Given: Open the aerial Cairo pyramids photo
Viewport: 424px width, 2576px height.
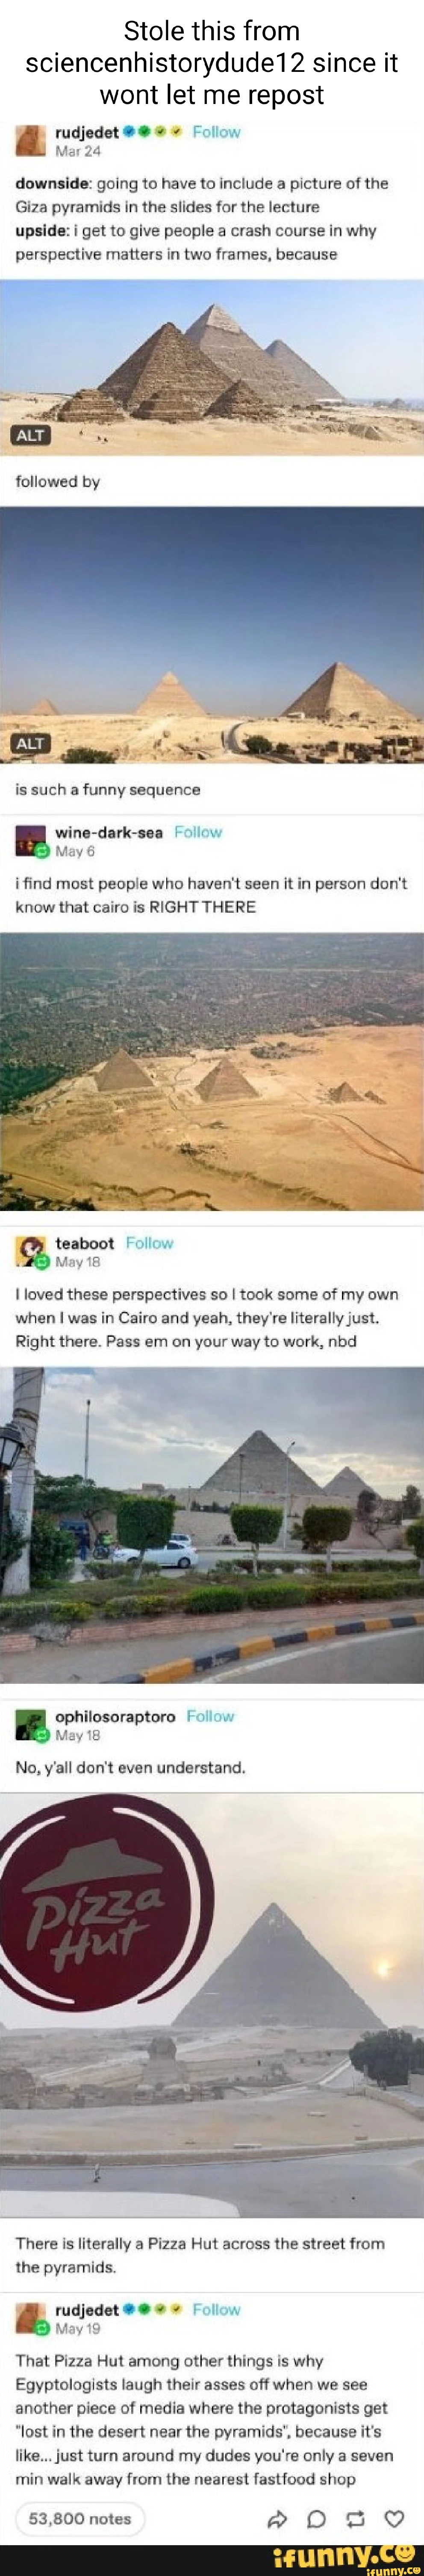Looking at the screenshot, I should point(212,1072).
